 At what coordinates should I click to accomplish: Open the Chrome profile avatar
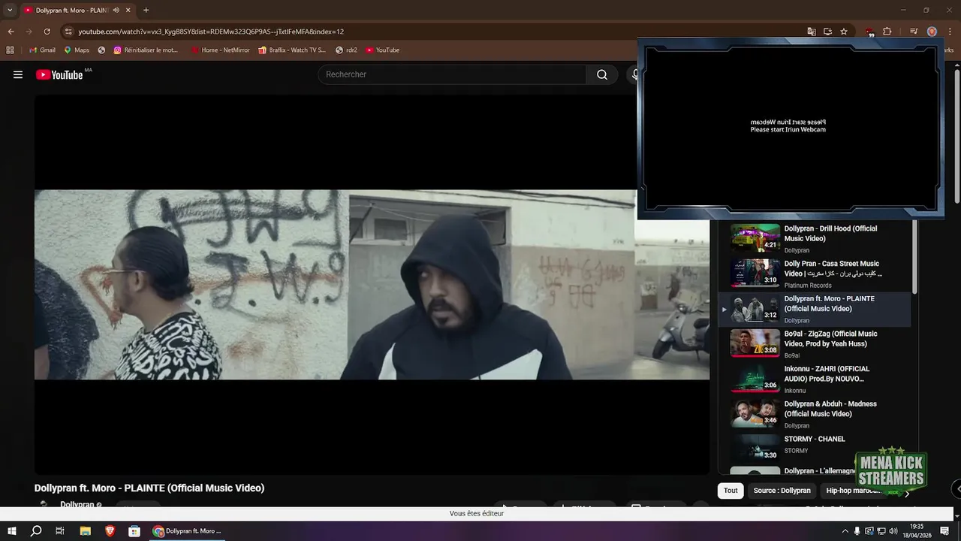[932, 32]
